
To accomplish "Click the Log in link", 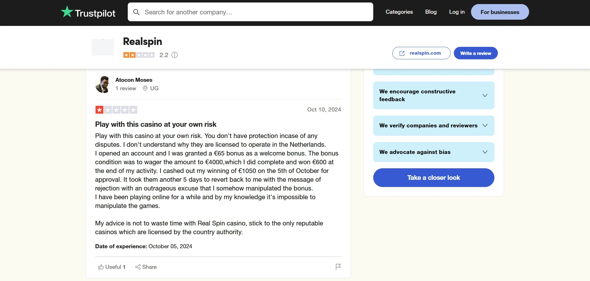I will coord(457,12).
